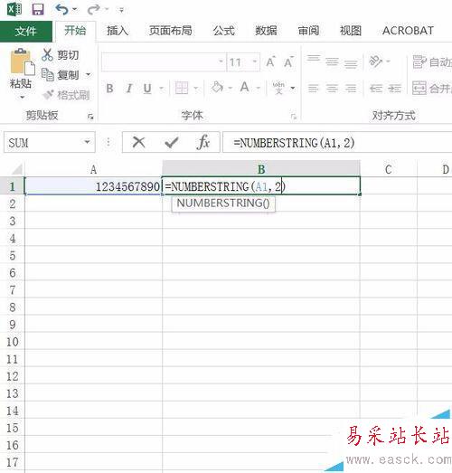Click the Select All corner triangle
The width and height of the screenshot is (452, 473).
click(x=16, y=169)
